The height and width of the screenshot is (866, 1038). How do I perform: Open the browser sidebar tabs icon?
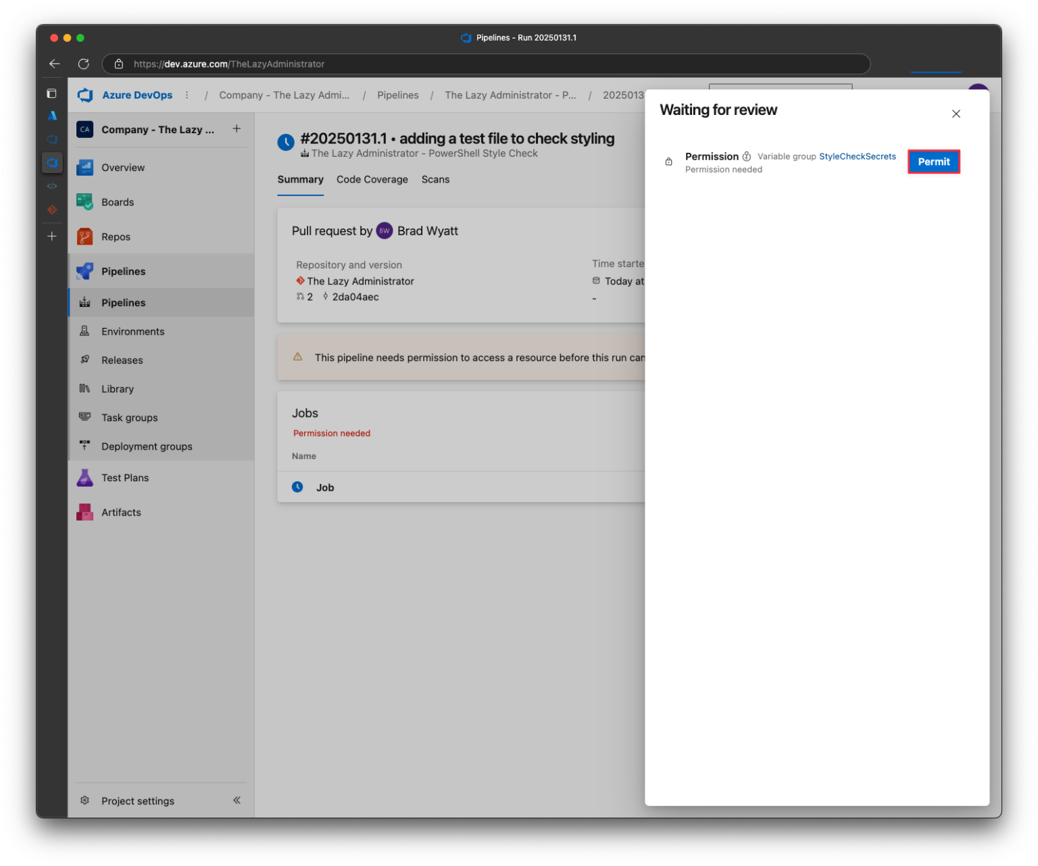point(51,93)
